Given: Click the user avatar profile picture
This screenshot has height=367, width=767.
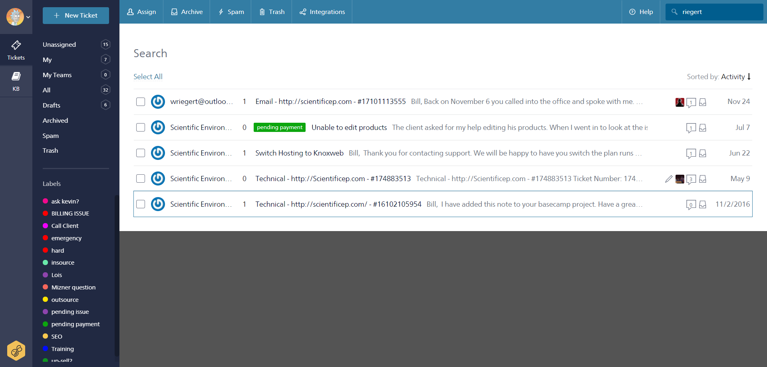Looking at the screenshot, I should coord(15,17).
